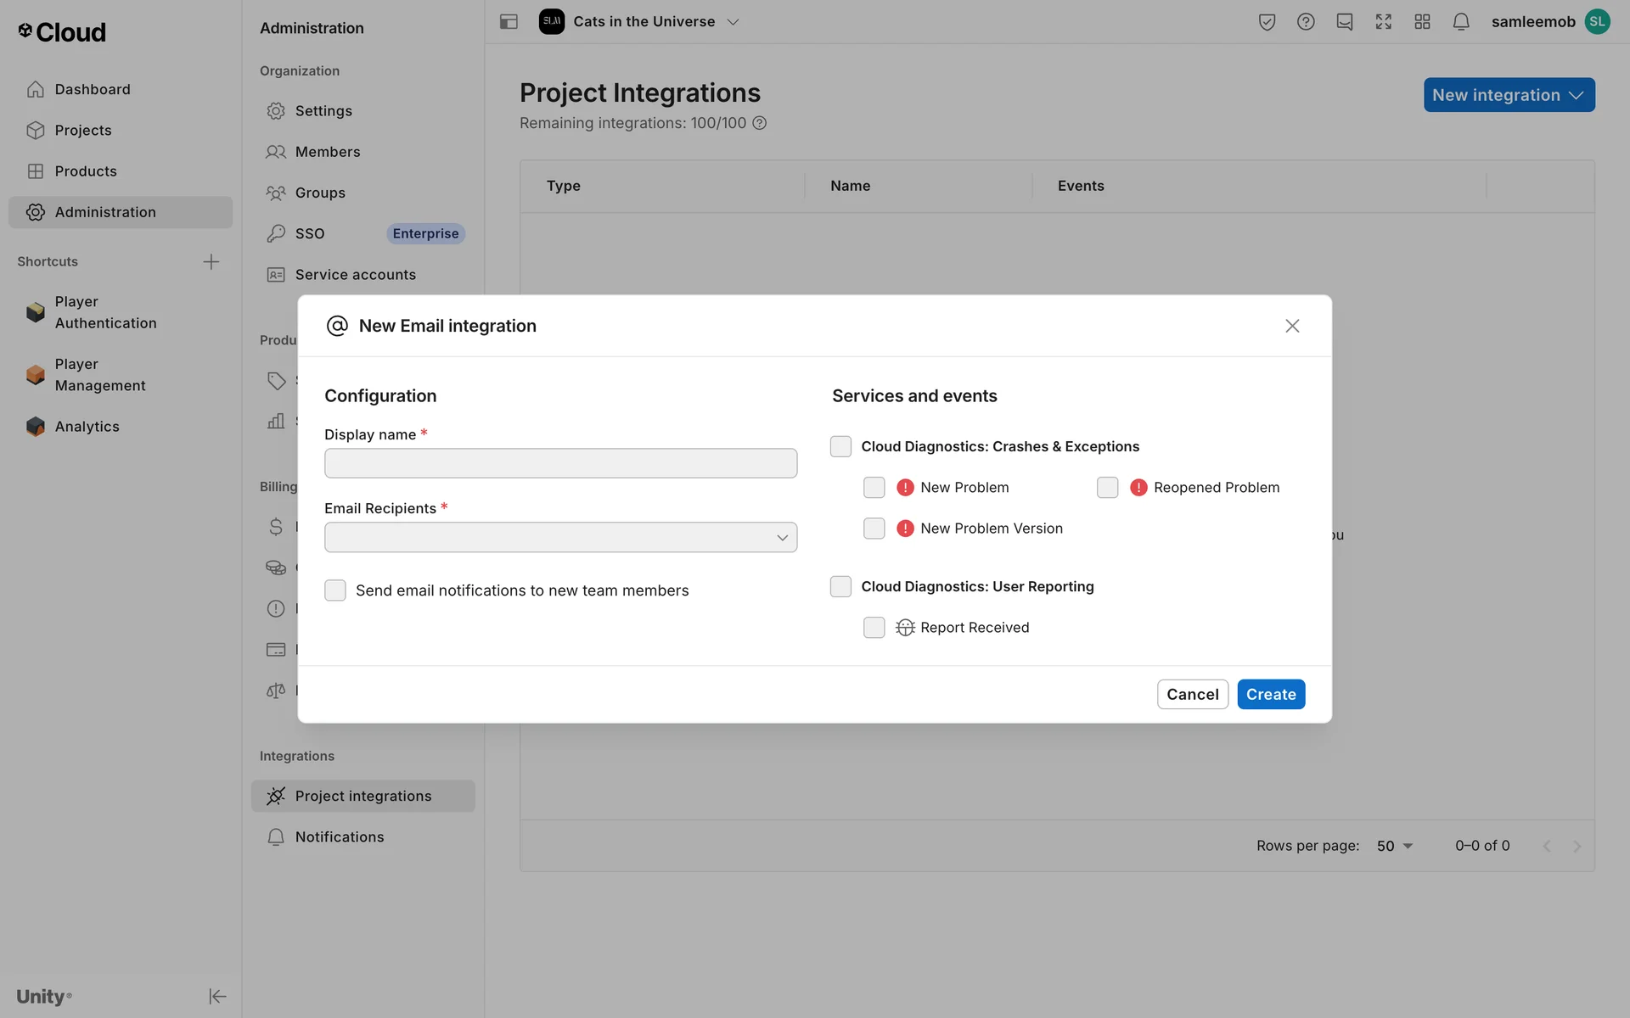This screenshot has width=1630, height=1018.
Task: Open the Cats in the Universe project switcher
Action: click(643, 22)
